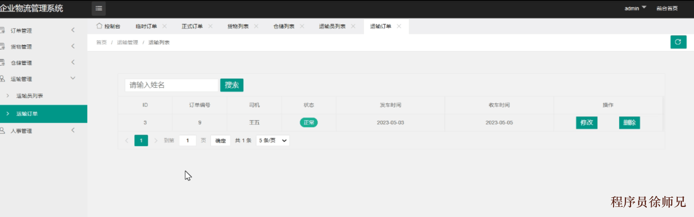Click the driver name 王五 cell
The height and width of the screenshot is (217, 694).
(x=254, y=123)
